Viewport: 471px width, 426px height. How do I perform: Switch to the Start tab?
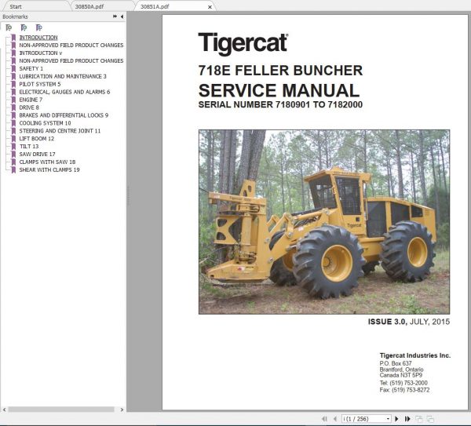tap(16, 6)
